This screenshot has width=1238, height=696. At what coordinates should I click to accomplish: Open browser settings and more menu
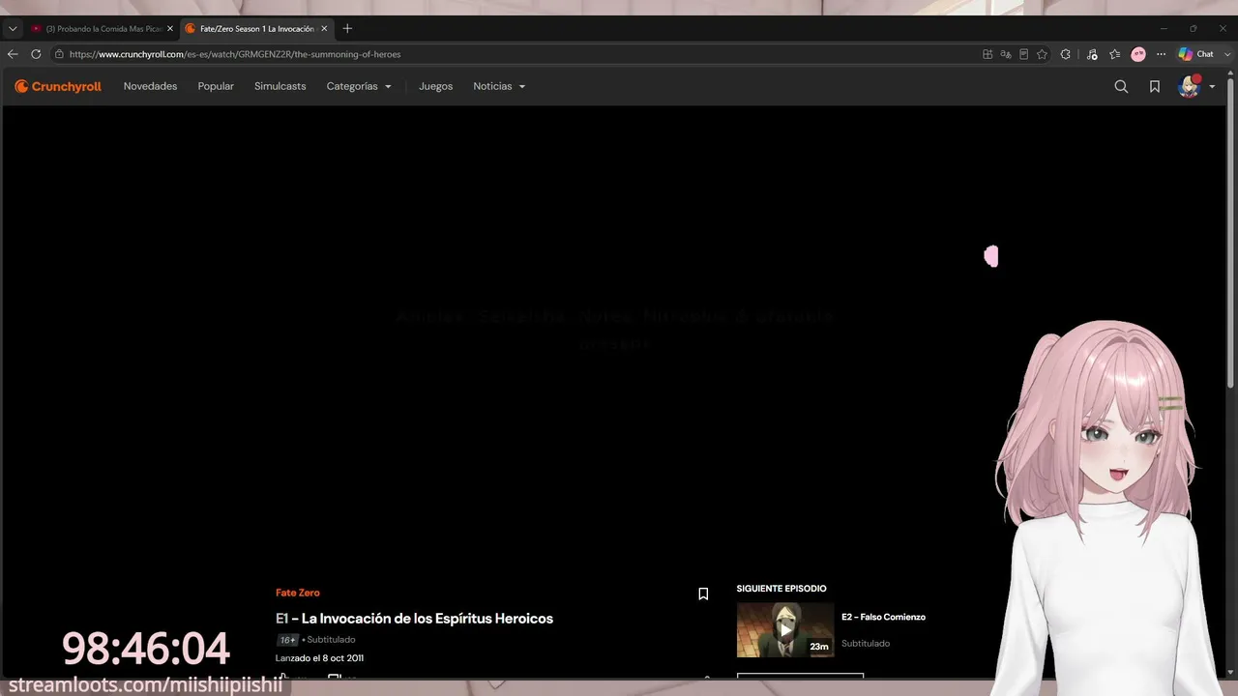coord(1162,54)
